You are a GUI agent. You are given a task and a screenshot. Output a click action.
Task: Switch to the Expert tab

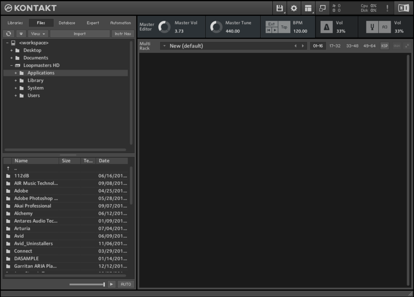pos(93,23)
